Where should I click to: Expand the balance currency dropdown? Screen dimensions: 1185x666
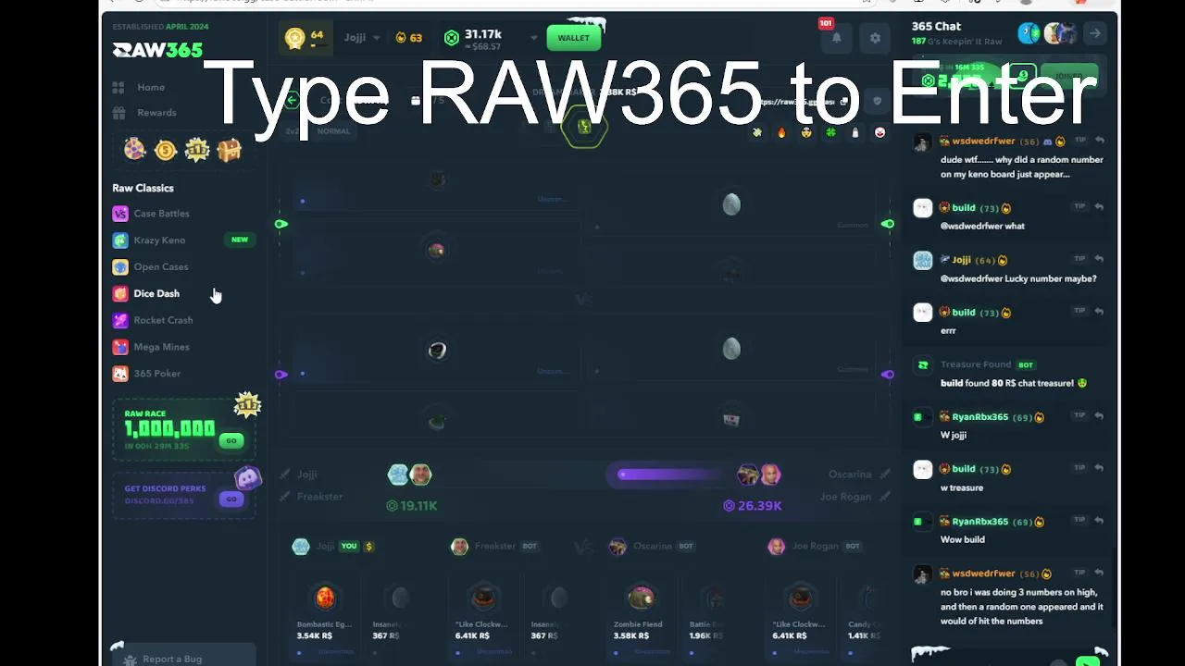coord(534,38)
